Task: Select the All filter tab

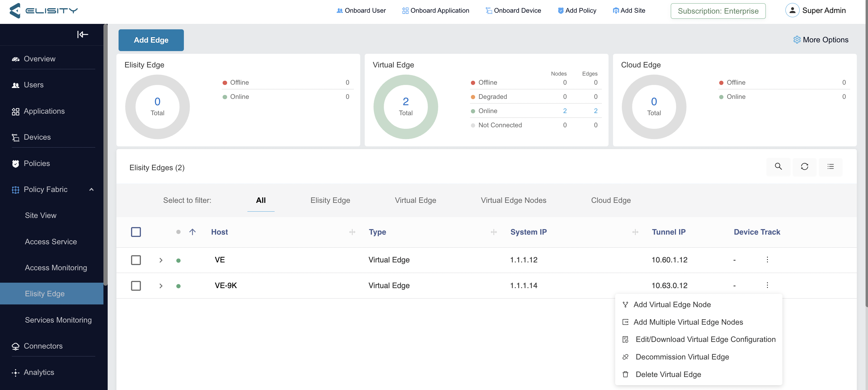Action: point(261,200)
